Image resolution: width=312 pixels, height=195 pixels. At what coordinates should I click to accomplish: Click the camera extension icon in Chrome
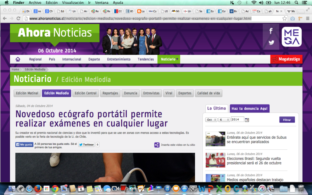click(x=292, y=19)
